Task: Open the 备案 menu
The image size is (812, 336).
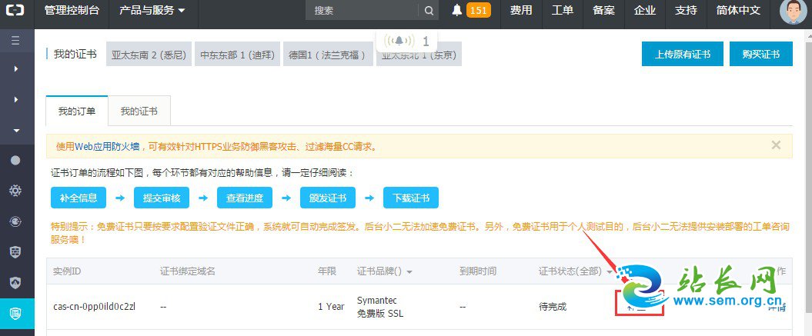Action: [604, 10]
